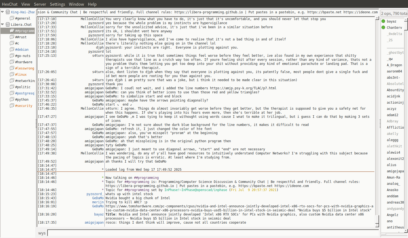Viewport: 408px width, 238px height.
Task: Open the HexChat menu
Action: tap(9, 4)
